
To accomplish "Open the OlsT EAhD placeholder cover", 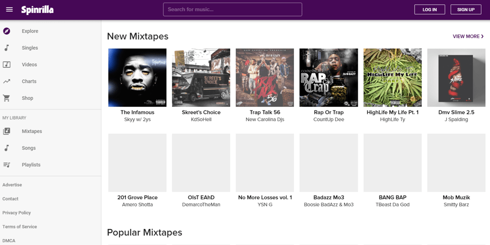I will (x=201, y=163).
